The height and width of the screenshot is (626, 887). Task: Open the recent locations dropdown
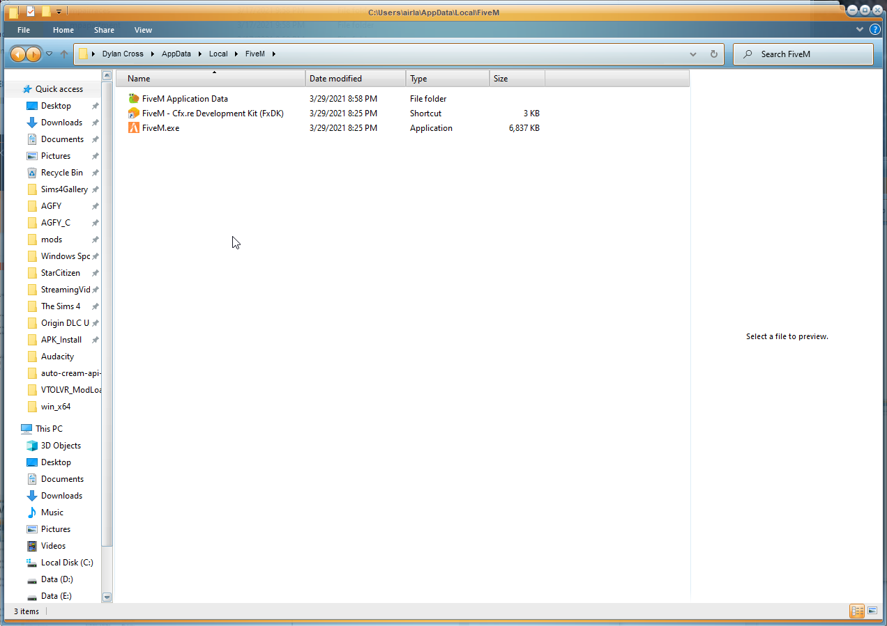pos(49,54)
